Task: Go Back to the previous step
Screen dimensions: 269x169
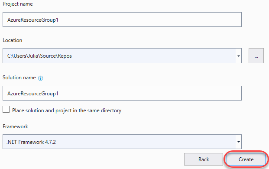Action: (204, 159)
